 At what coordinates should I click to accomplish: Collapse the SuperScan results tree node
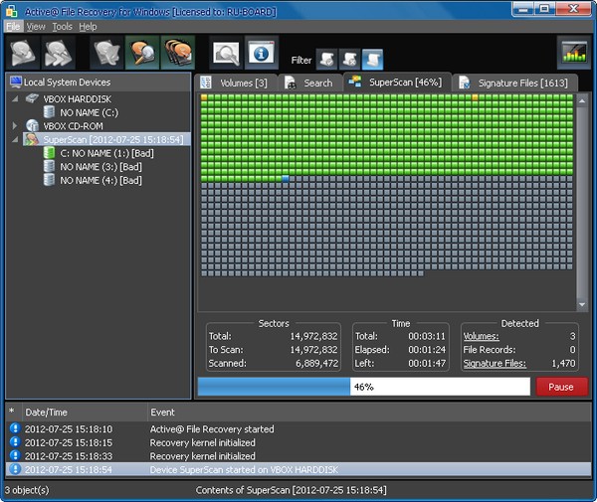[x=15, y=140]
